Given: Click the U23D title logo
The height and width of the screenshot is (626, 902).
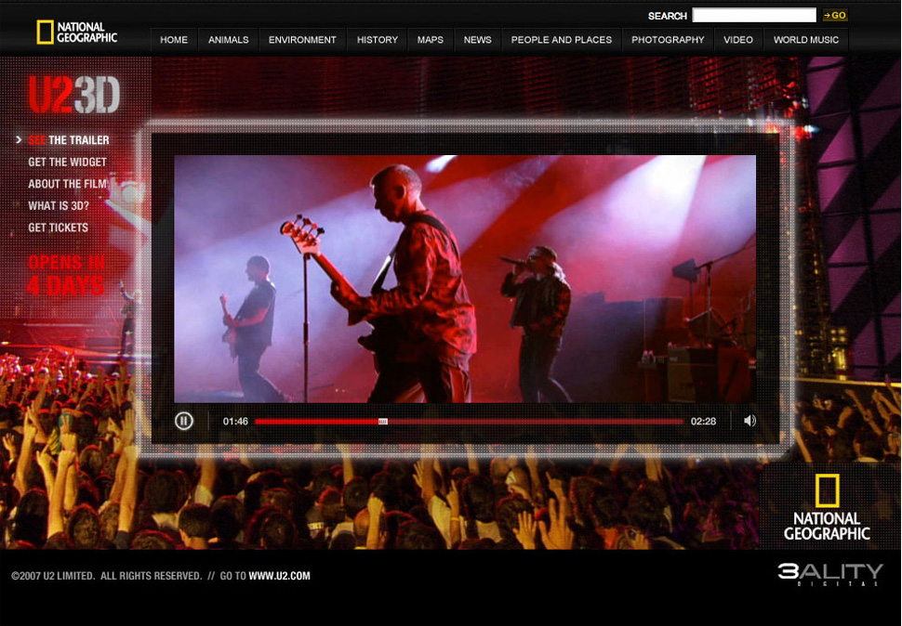Looking at the screenshot, I should [74, 94].
